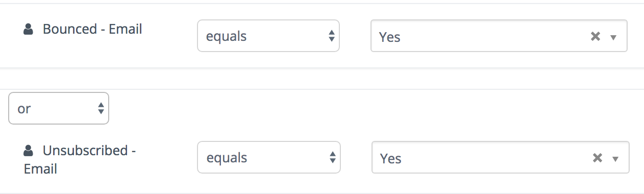Open the Yes value box for Bounced - Email

point(499,36)
